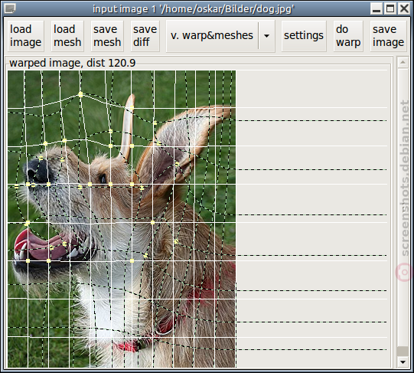Expand the view mode dropdown arrow
The width and height of the screenshot is (414, 373).
[266, 36]
